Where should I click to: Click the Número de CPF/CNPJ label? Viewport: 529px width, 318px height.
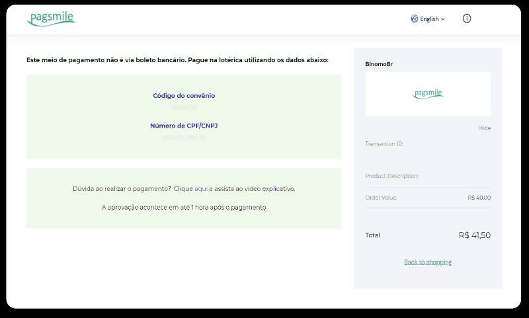point(184,126)
